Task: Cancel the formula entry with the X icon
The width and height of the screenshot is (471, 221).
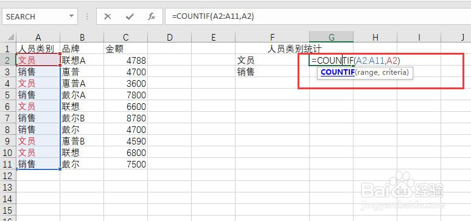Action: [x=108, y=17]
